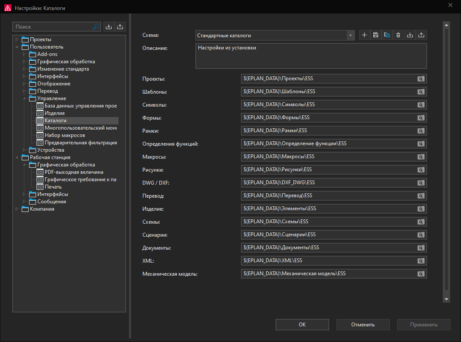Expand the Сообщения node
Viewport: 461px width, 342px height.
[24, 202]
